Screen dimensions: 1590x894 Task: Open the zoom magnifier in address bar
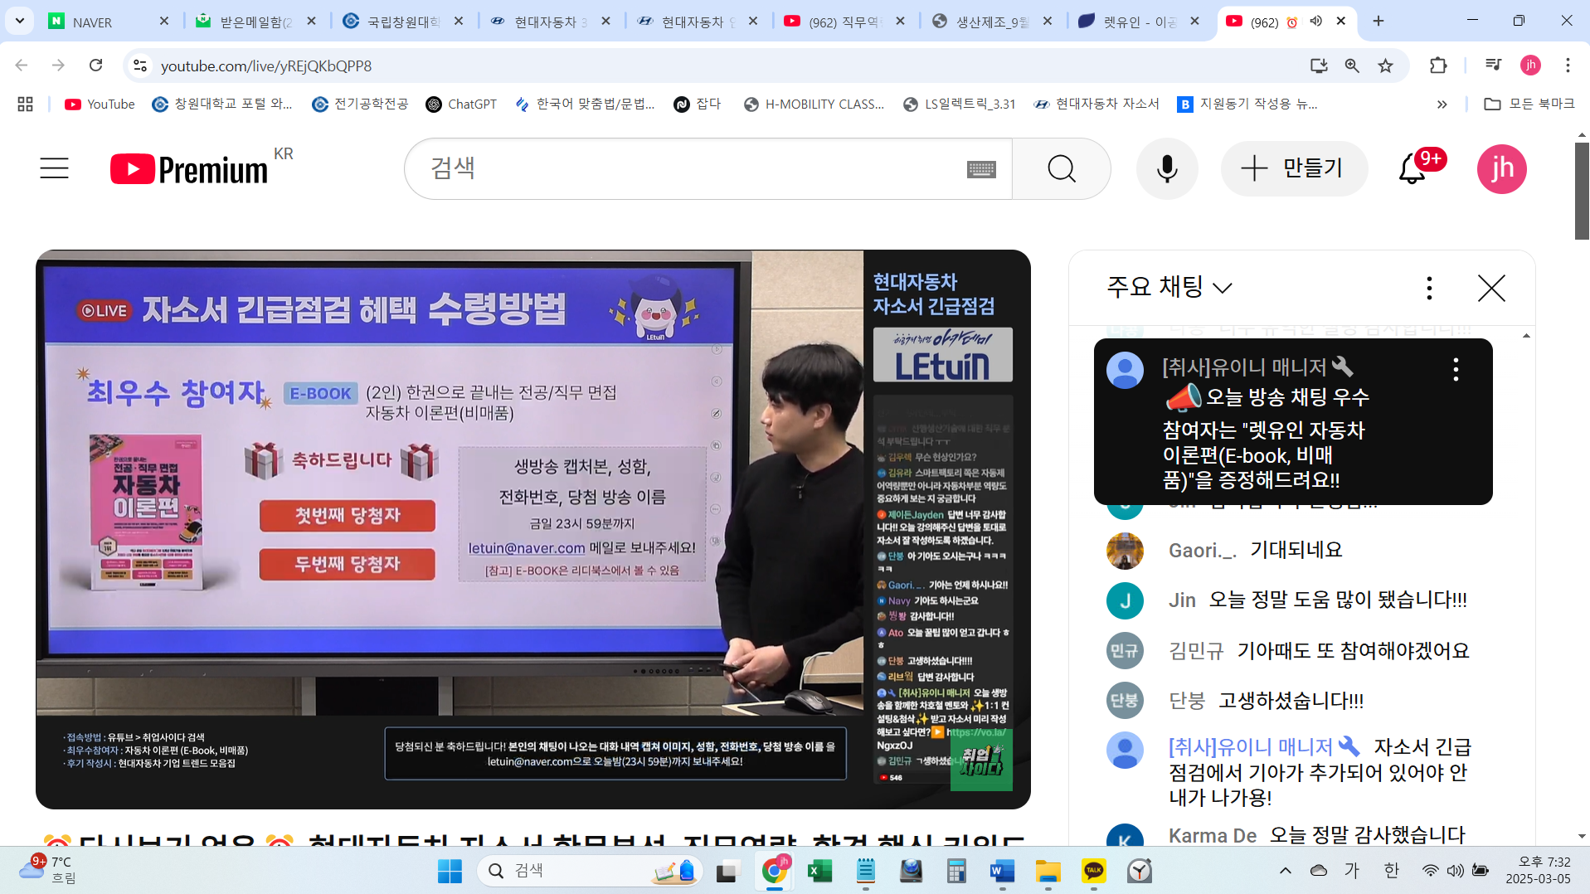[x=1352, y=66]
